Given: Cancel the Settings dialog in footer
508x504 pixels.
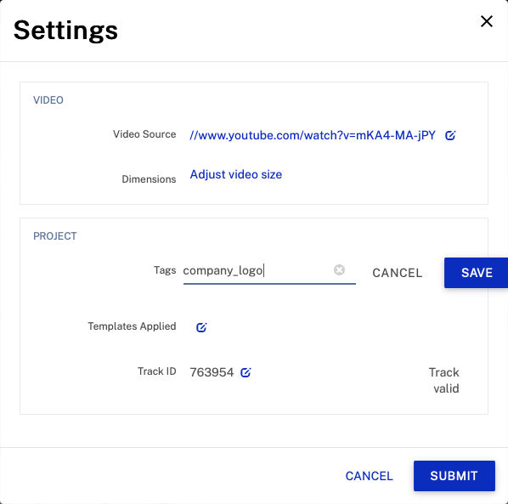Looking at the screenshot, I should [369, 476].
